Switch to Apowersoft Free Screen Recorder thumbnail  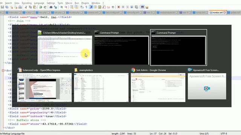(207, 86)
